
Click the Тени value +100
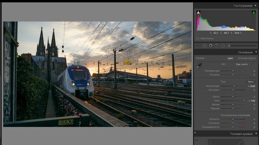pos(252,101)
